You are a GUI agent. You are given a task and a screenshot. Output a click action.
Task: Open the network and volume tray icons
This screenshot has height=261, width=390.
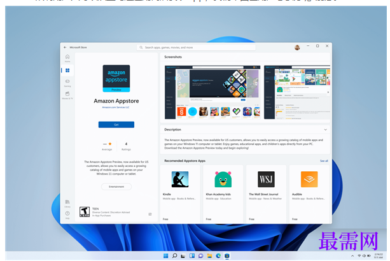pyautogui.click(x=364, y=256)
